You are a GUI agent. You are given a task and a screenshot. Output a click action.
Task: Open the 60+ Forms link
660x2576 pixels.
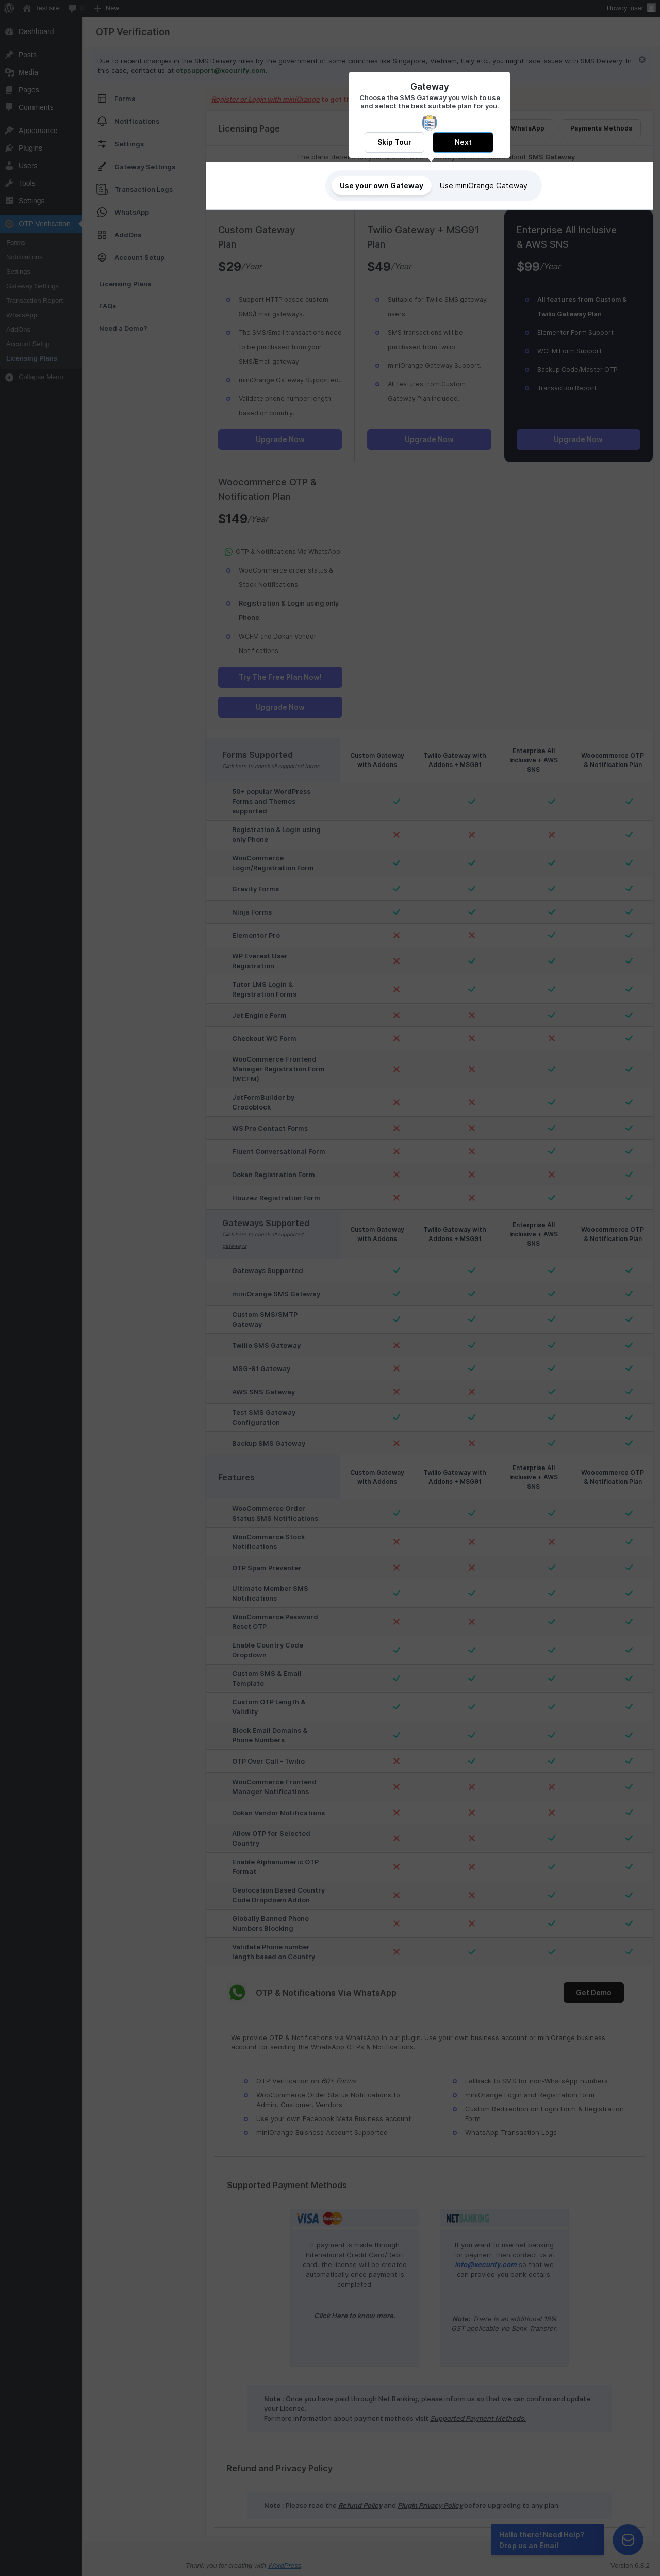tap(338, 2081)
